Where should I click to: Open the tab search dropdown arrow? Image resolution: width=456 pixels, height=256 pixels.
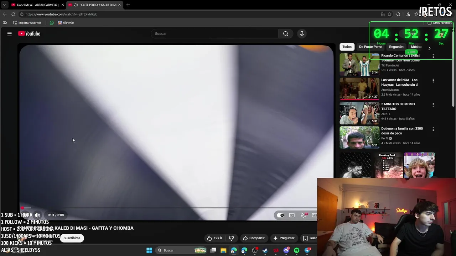click(x=4, y=5)
